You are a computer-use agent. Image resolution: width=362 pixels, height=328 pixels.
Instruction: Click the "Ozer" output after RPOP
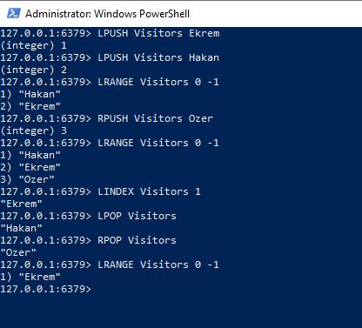coord(18,252)
